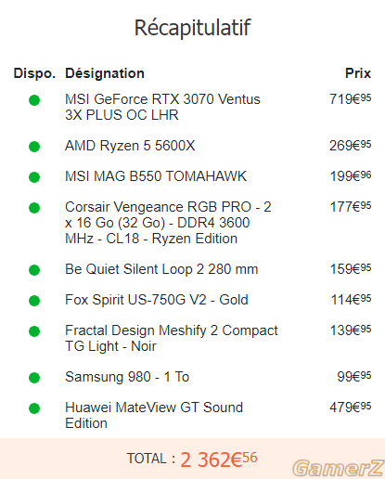Open the AMD Ryzen 5 5600X link
The height and width of the screenshot is (479, 385).
coord(130,146)
